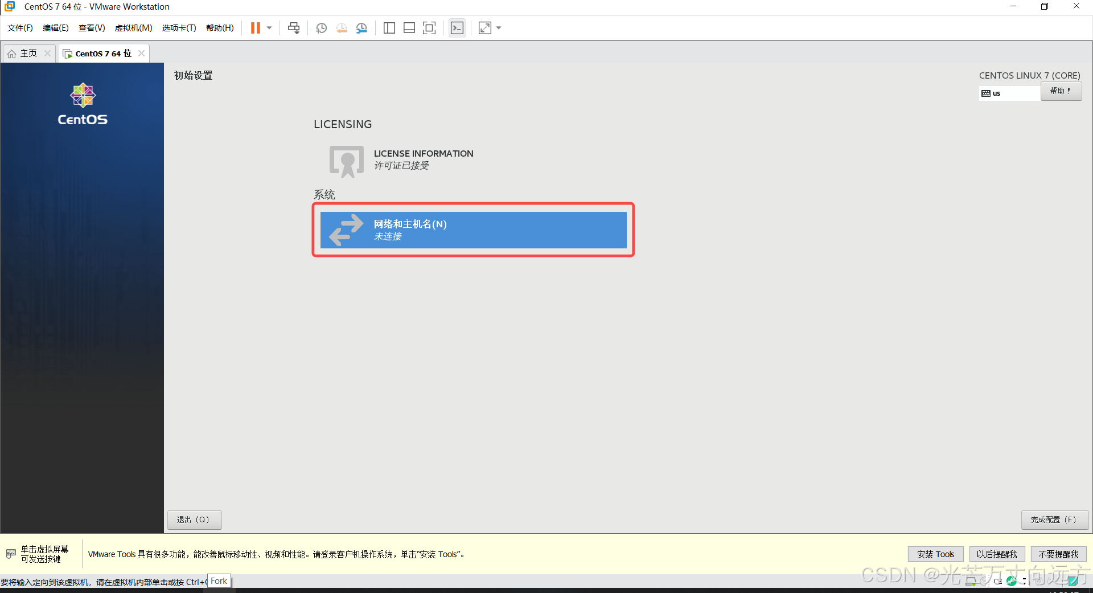
Task: Expand the stretch display dropdown arrow
Action: pos(499,28)
